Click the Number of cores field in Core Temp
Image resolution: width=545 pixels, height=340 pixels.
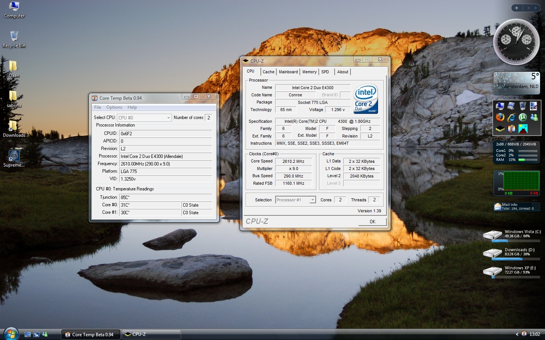coord(208,117)
